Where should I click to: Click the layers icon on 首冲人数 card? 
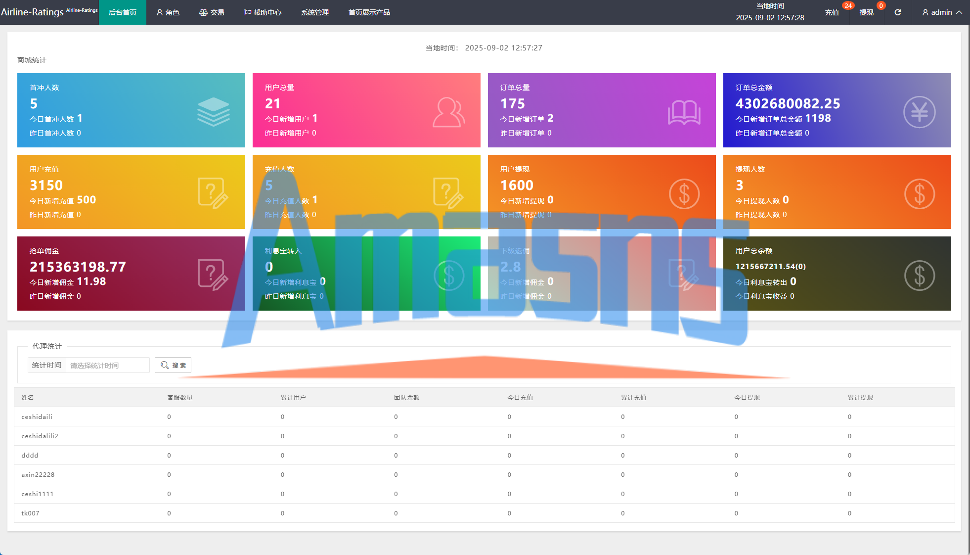(213, 112)
